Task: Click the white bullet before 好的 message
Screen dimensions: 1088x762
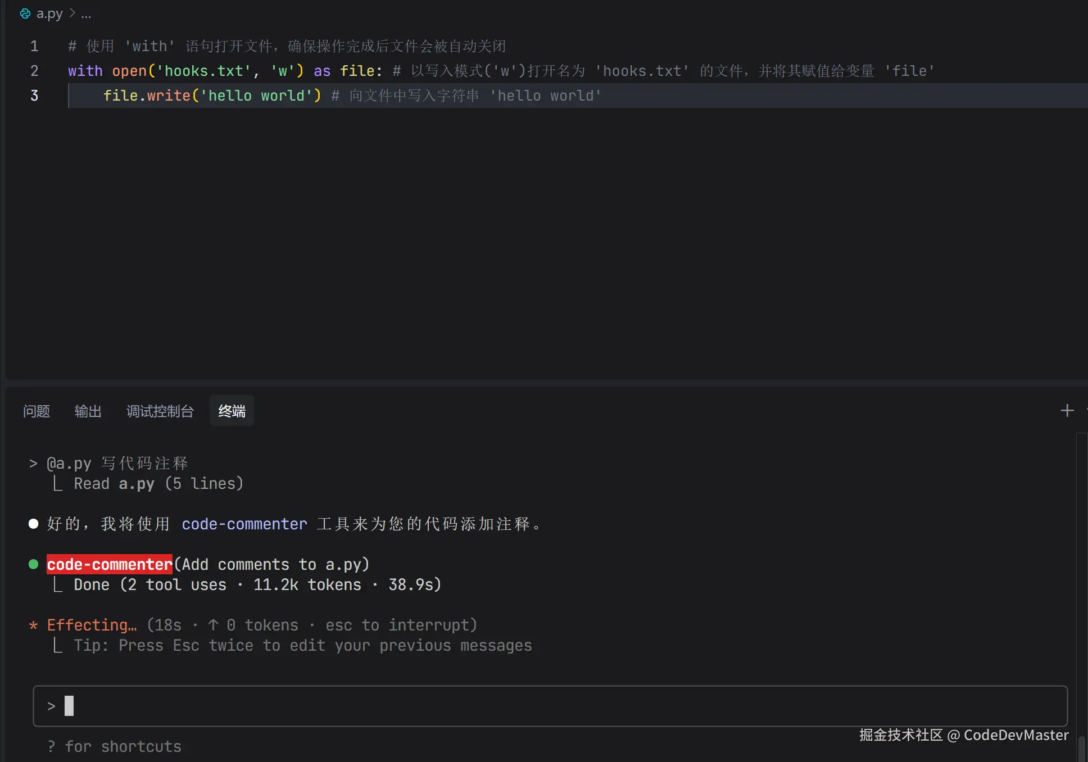Action: tap(34, 524)
